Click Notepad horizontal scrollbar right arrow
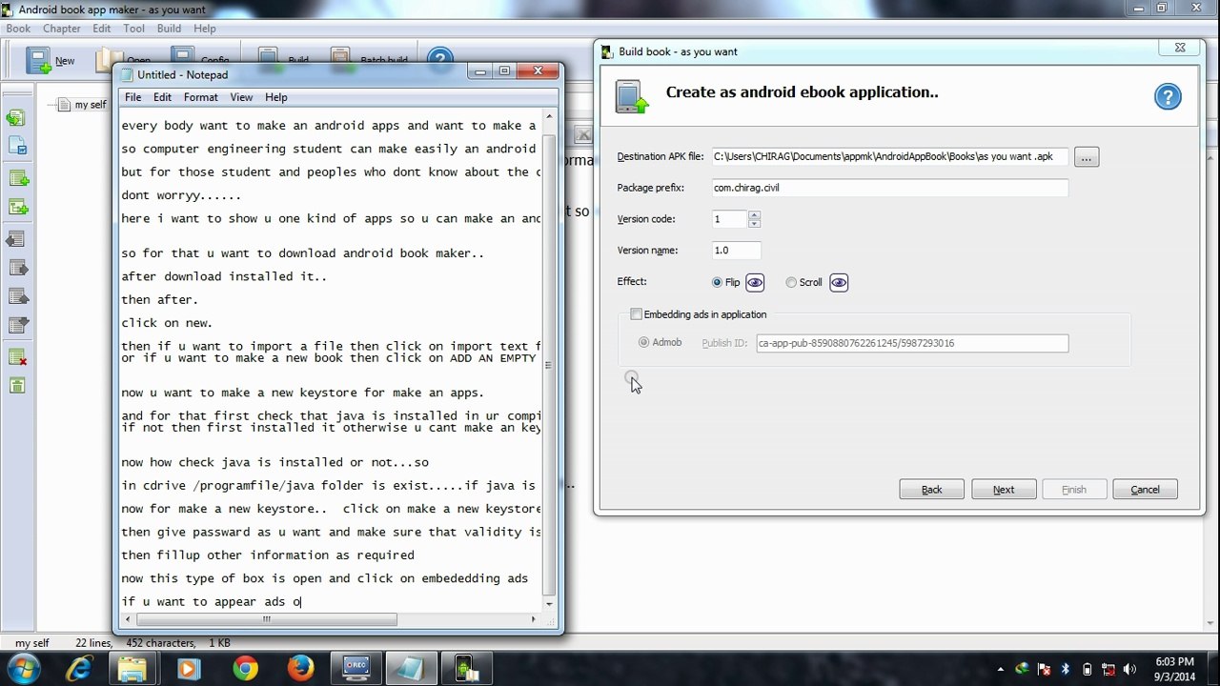The height and width of the screenshot is (686, 1220). click(533, 619)
